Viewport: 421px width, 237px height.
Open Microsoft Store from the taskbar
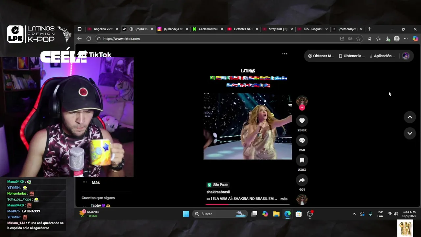pyautogui.click(x=299, y=214)
